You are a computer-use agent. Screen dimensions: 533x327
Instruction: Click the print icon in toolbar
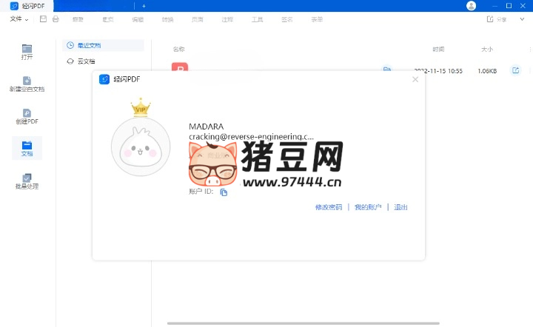(x=56, y=19)
